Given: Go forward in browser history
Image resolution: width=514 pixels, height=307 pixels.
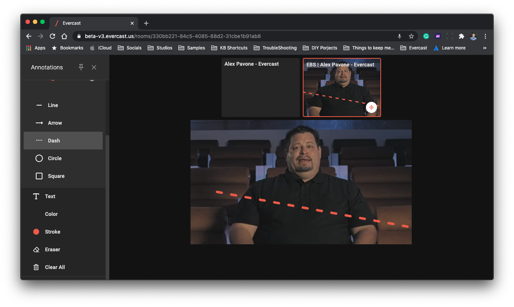Looking at the screenshot, I should point(41,36).
